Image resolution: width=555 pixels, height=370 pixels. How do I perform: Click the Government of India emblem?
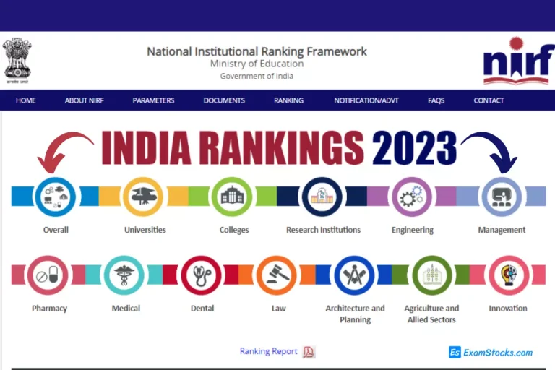tap(17, 60)
